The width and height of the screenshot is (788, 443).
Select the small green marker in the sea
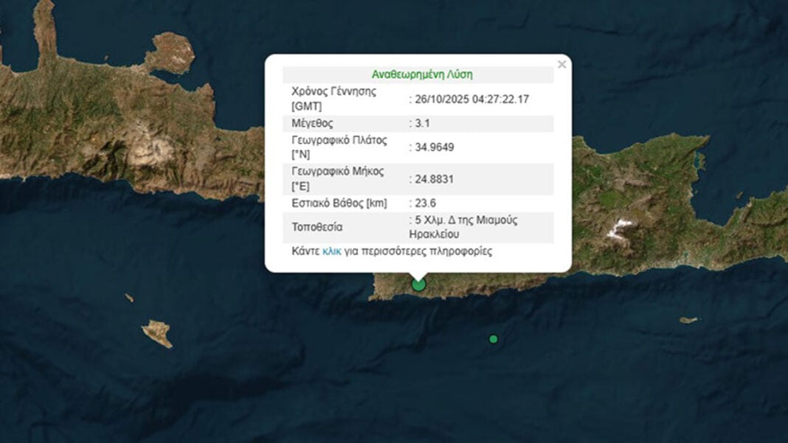pos(493,339)
